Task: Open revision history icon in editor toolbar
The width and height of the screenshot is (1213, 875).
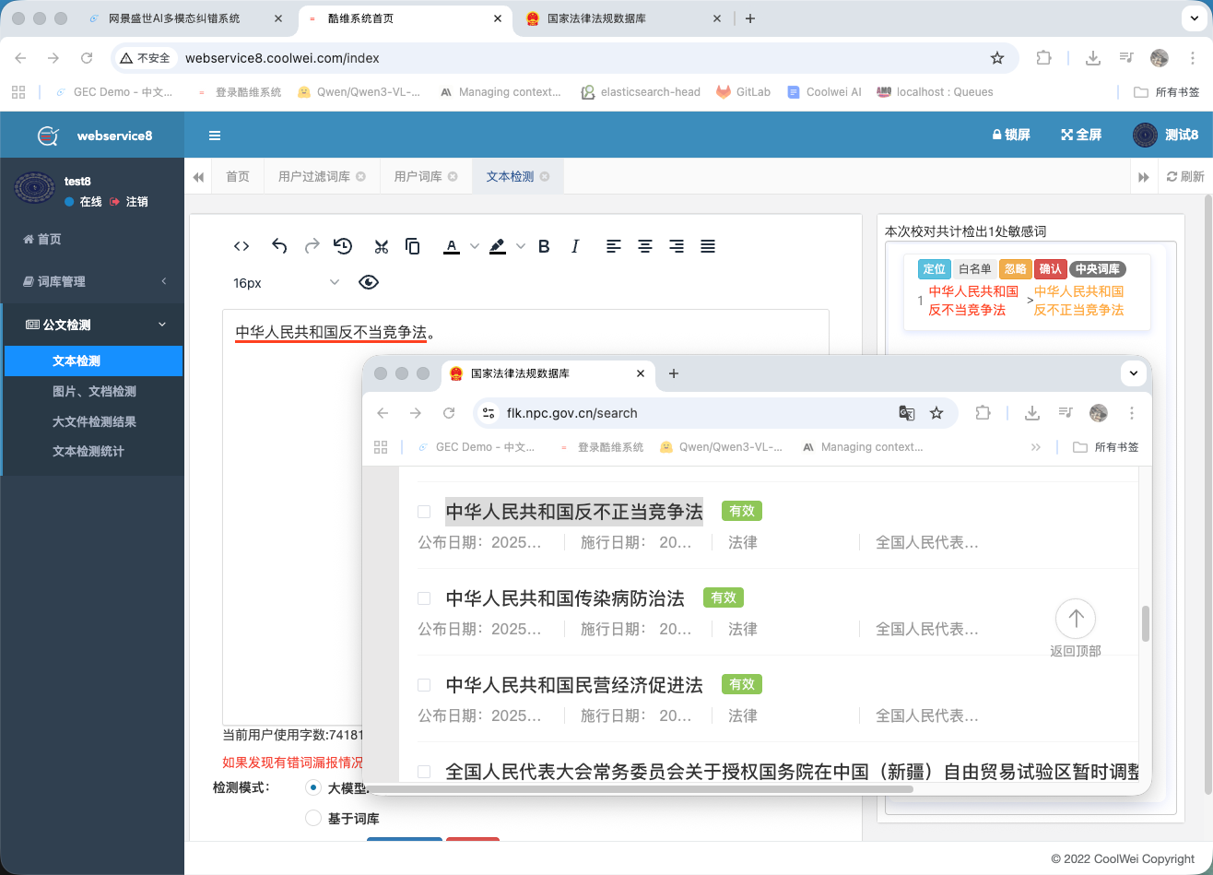Action: coord(343,246)
